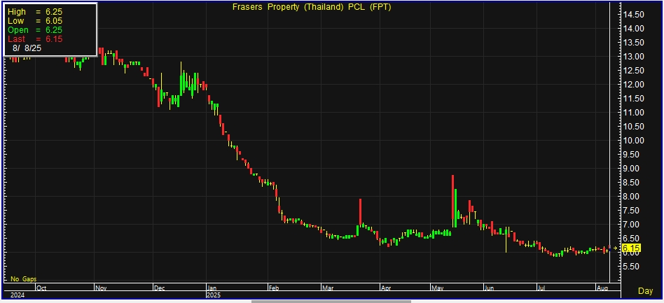Click the Day interval label

coord(645,290)
